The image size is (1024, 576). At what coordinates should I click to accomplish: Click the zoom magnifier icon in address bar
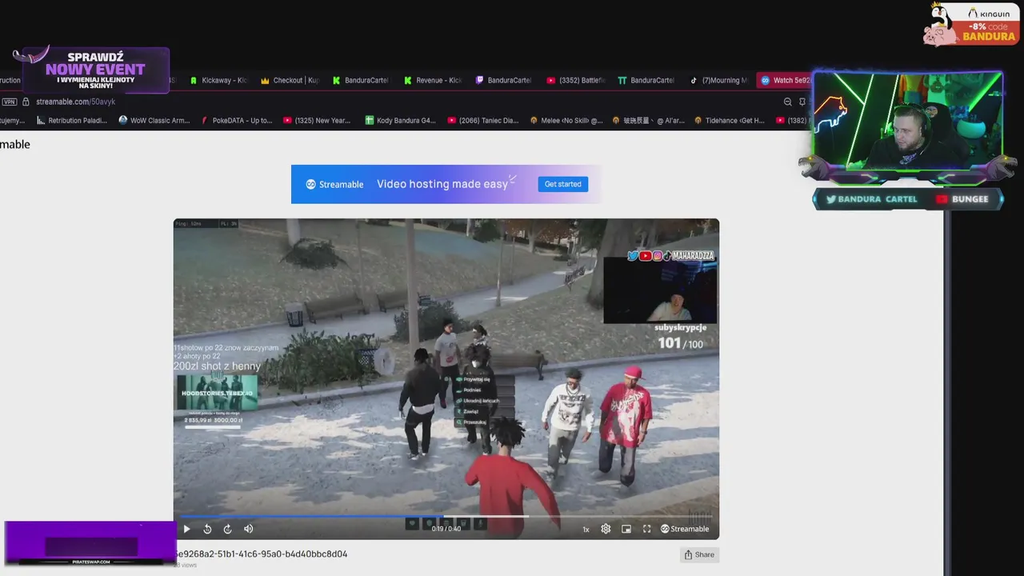pyautogui.click(x=787, y=102)
